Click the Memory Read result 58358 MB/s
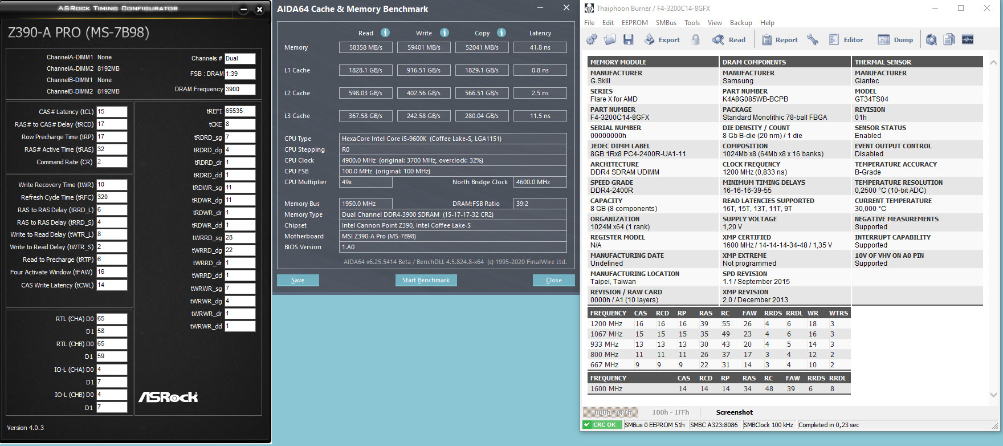Screen dimensions: 1003x446 [366, 47]
